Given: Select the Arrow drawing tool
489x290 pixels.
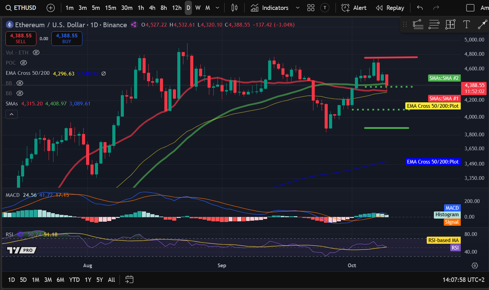Looking at the screenshot, I should tap(483, 24).
